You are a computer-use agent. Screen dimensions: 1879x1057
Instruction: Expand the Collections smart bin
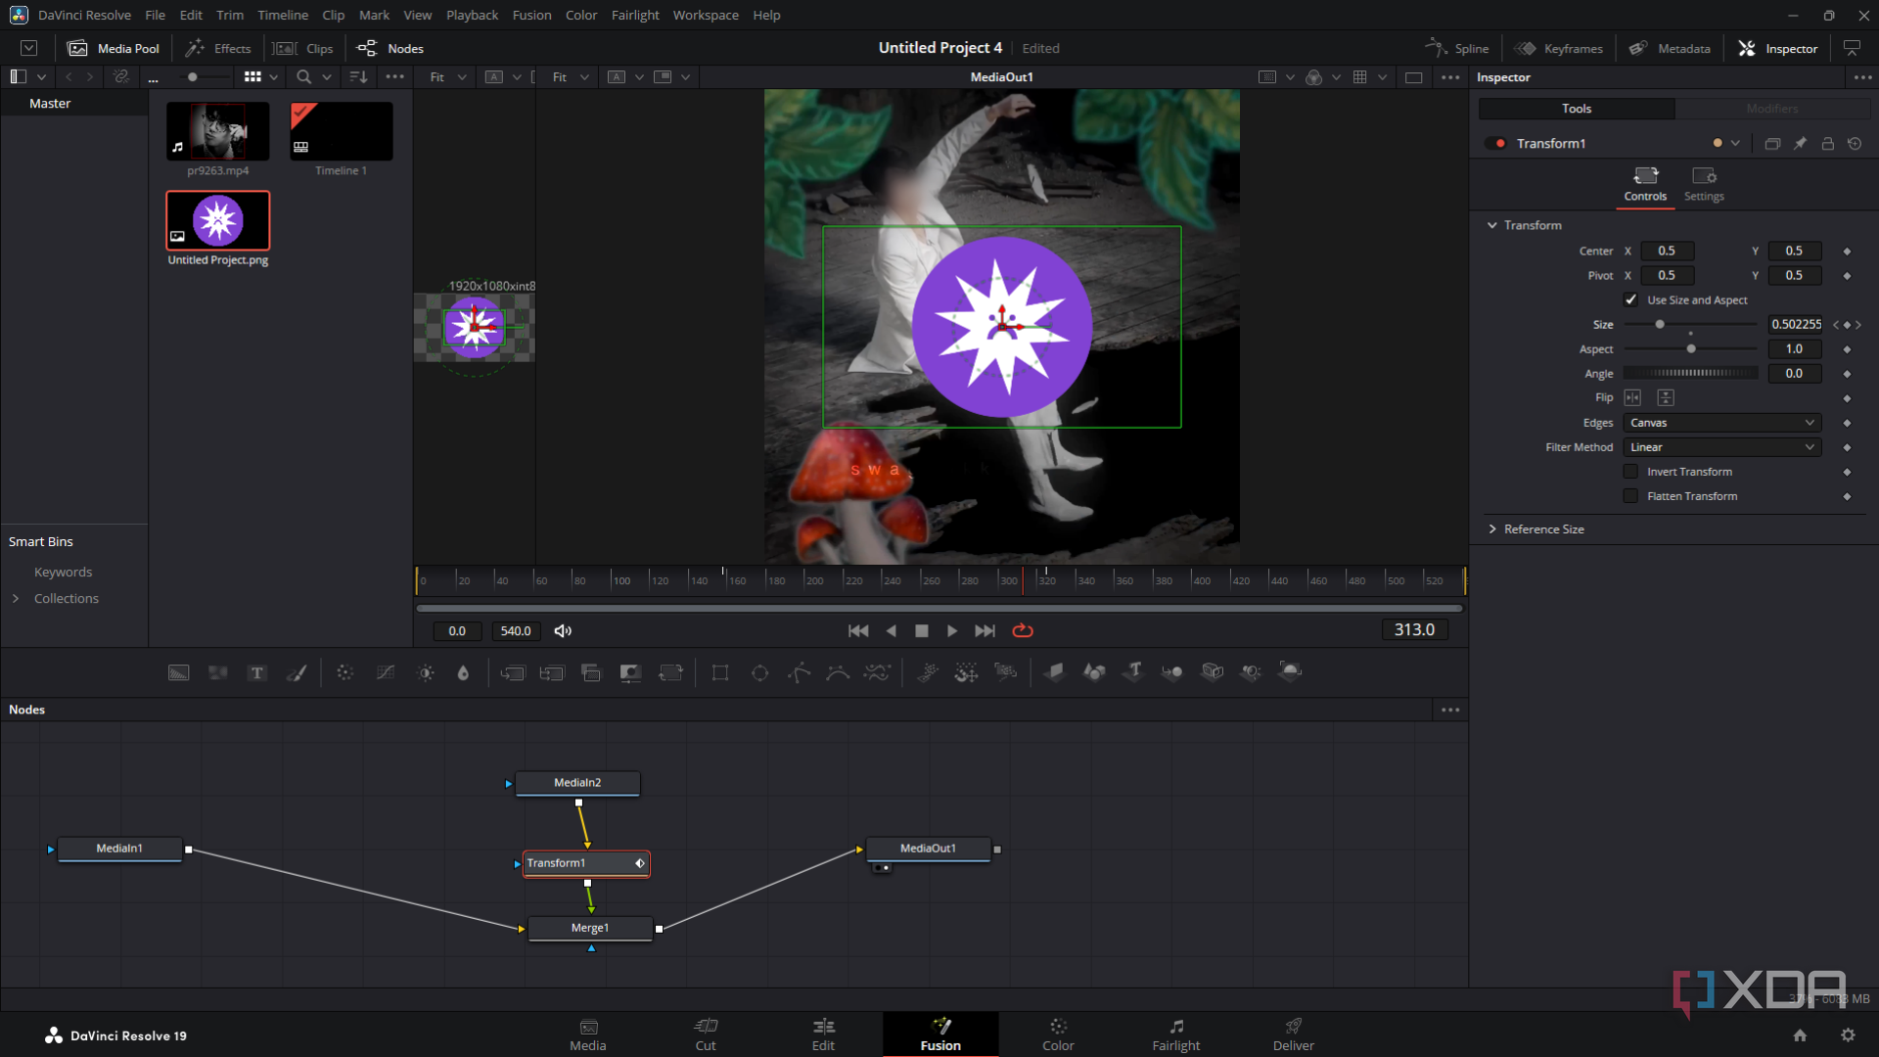pos(16,599)
